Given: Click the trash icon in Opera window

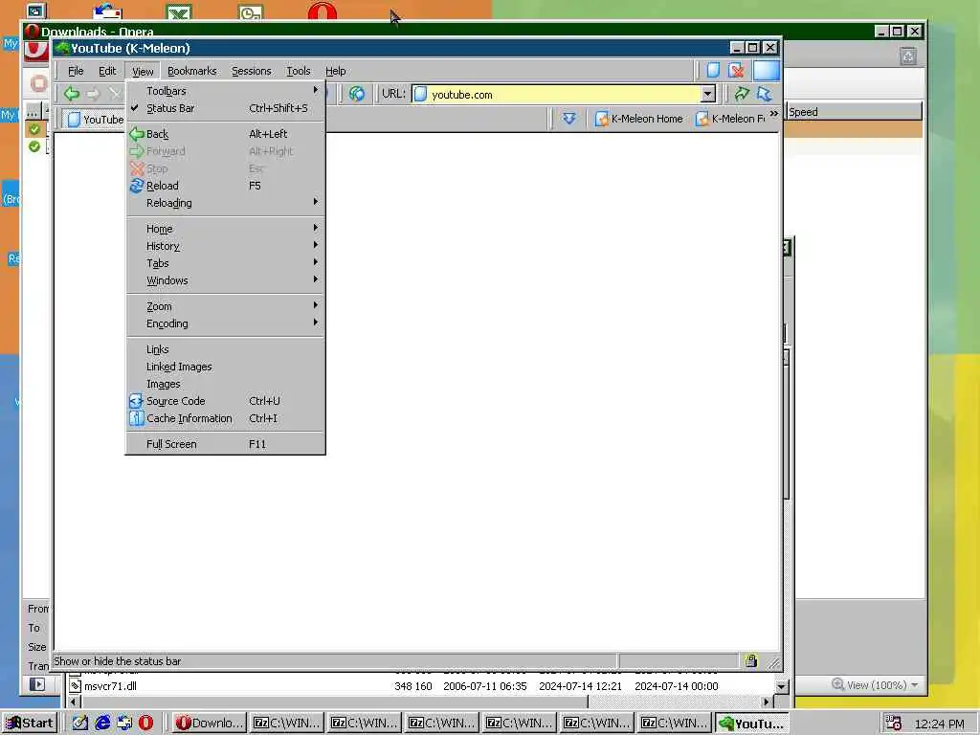Looking at the screenshot, I should (x=908, y=56).
